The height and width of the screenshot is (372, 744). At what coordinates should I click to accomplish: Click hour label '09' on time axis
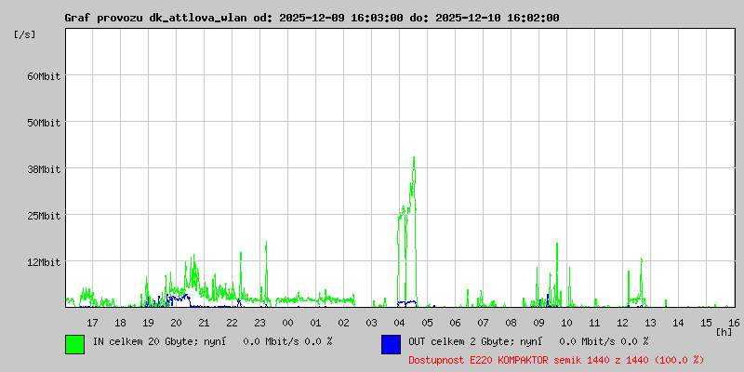[x=539, y=323]
